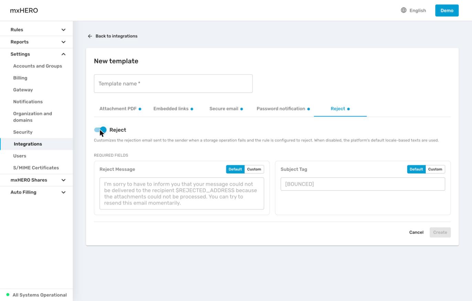472x301 pixels.
Task: Open the Gateway settings page
Action: [23, 90]
